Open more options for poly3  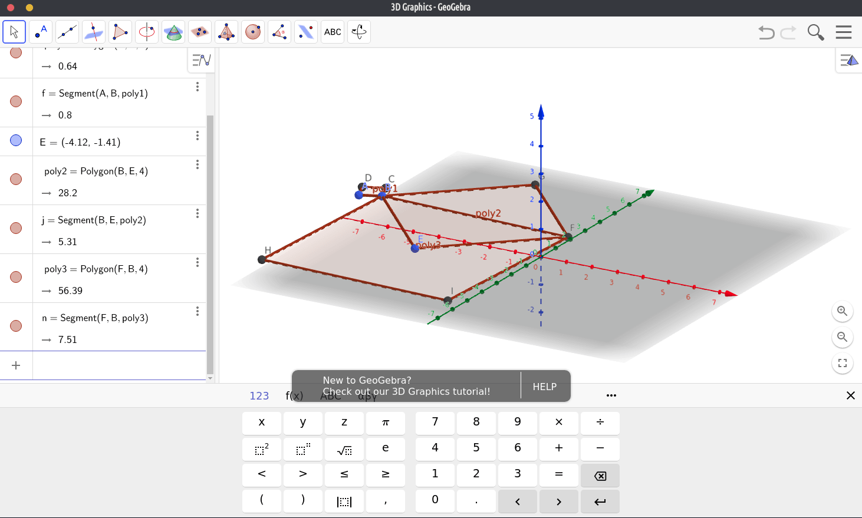[x=198, y=262]
